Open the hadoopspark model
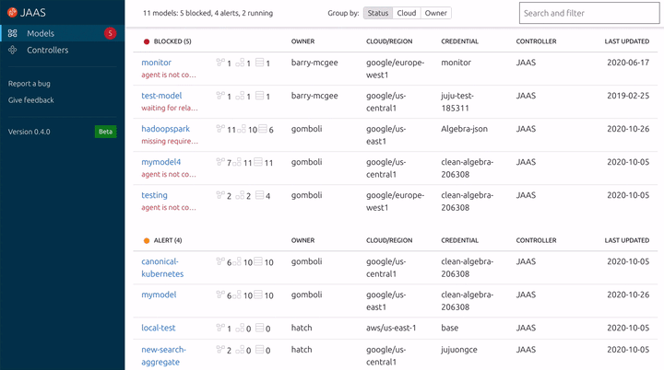664x370 pixels. click(x=166, y=129)
